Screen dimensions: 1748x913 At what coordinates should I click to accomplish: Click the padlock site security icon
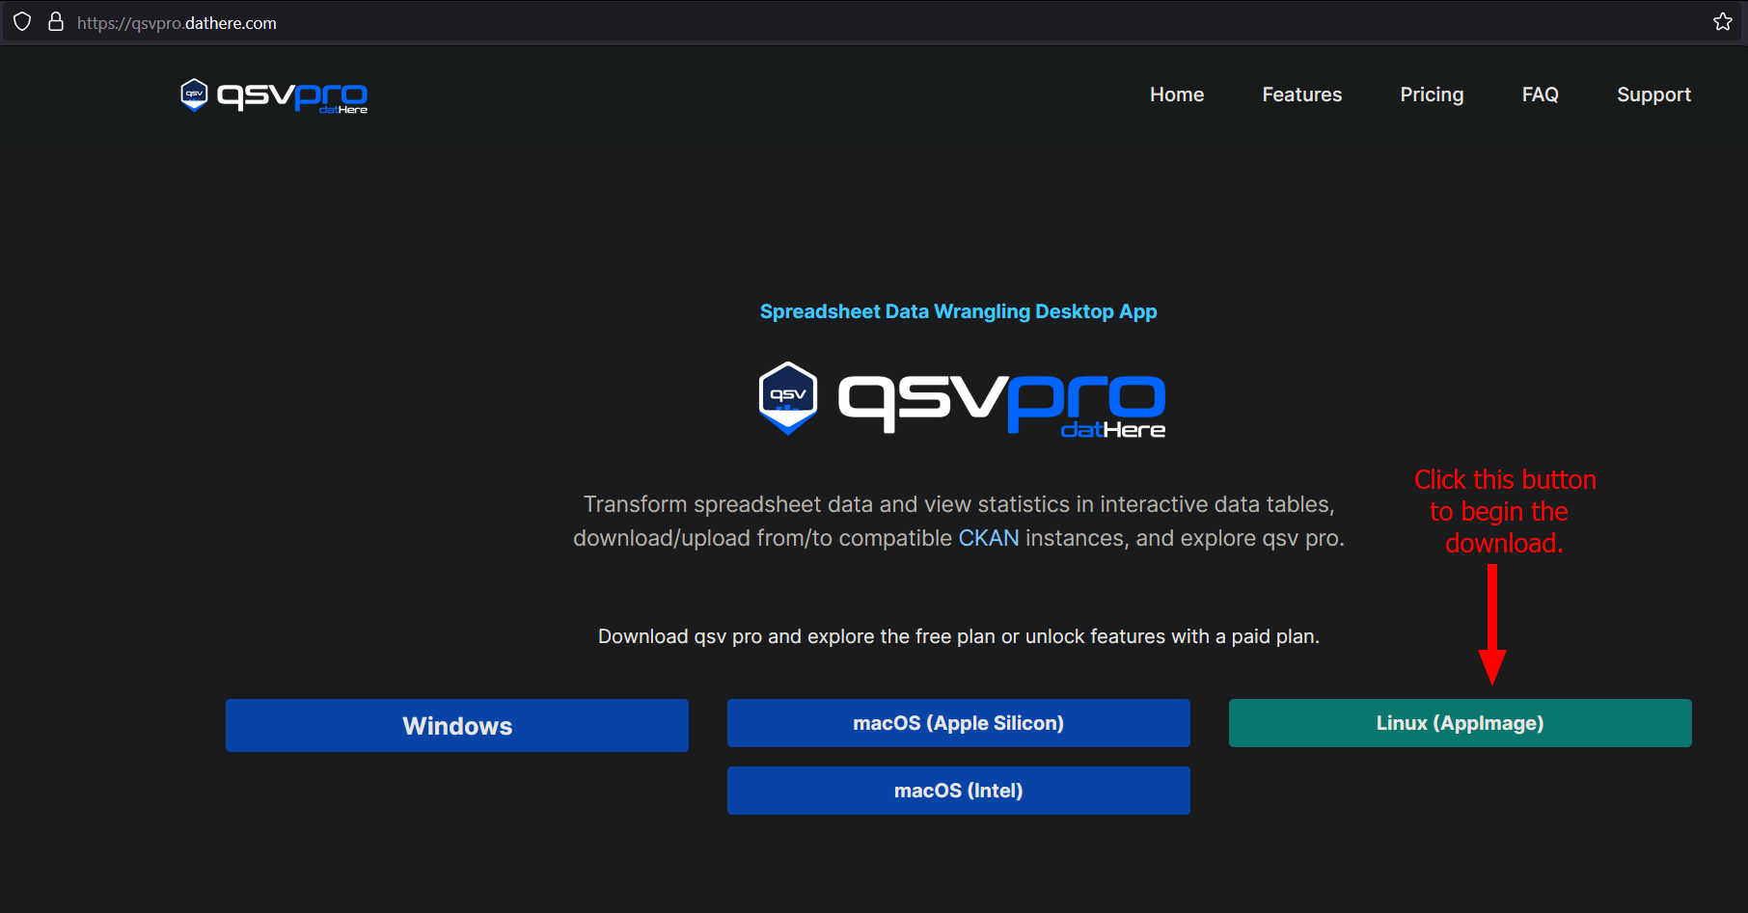coord(56,22)
